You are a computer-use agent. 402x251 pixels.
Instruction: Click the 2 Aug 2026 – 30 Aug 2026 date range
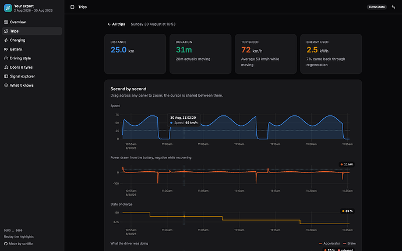[33, 10]
